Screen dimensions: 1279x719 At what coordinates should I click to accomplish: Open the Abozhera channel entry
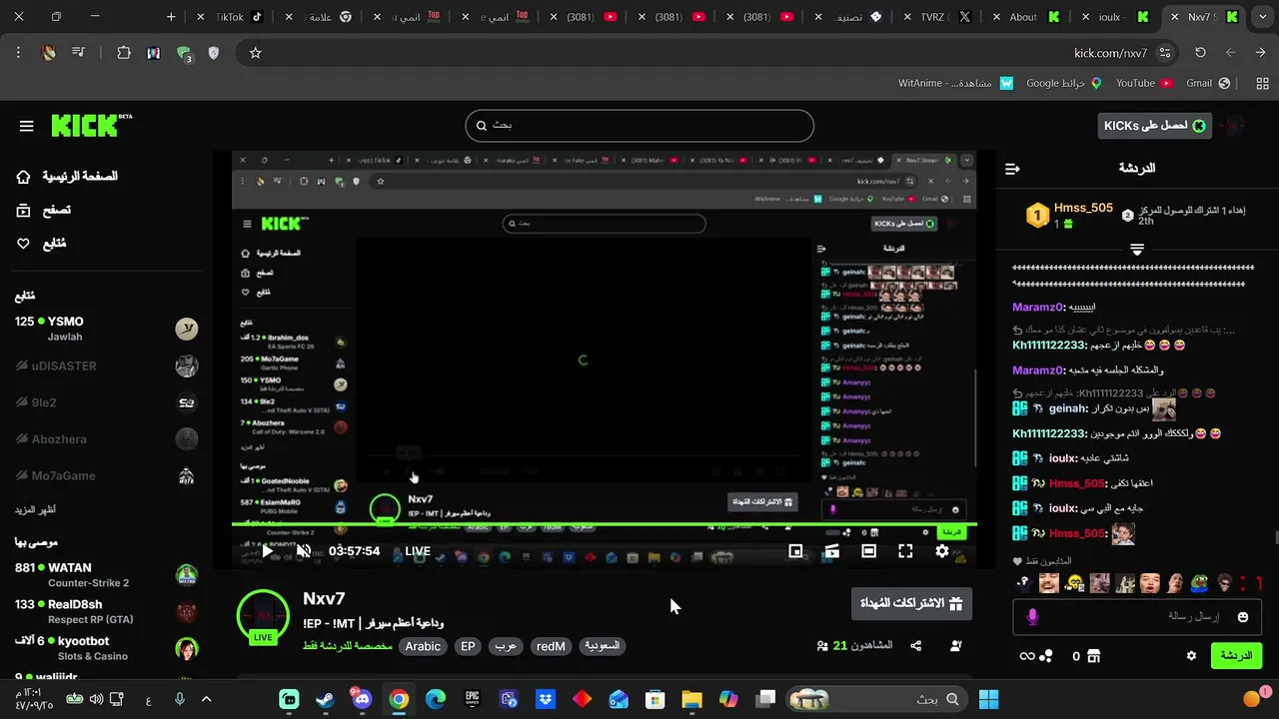(x=106, y=439)
